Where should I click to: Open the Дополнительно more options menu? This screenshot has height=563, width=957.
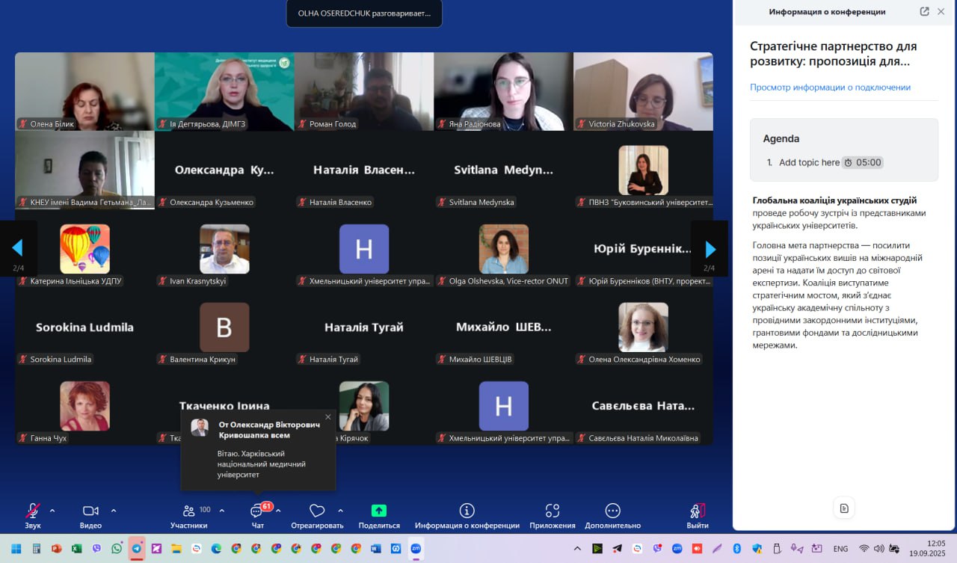(x=612, y=511)
